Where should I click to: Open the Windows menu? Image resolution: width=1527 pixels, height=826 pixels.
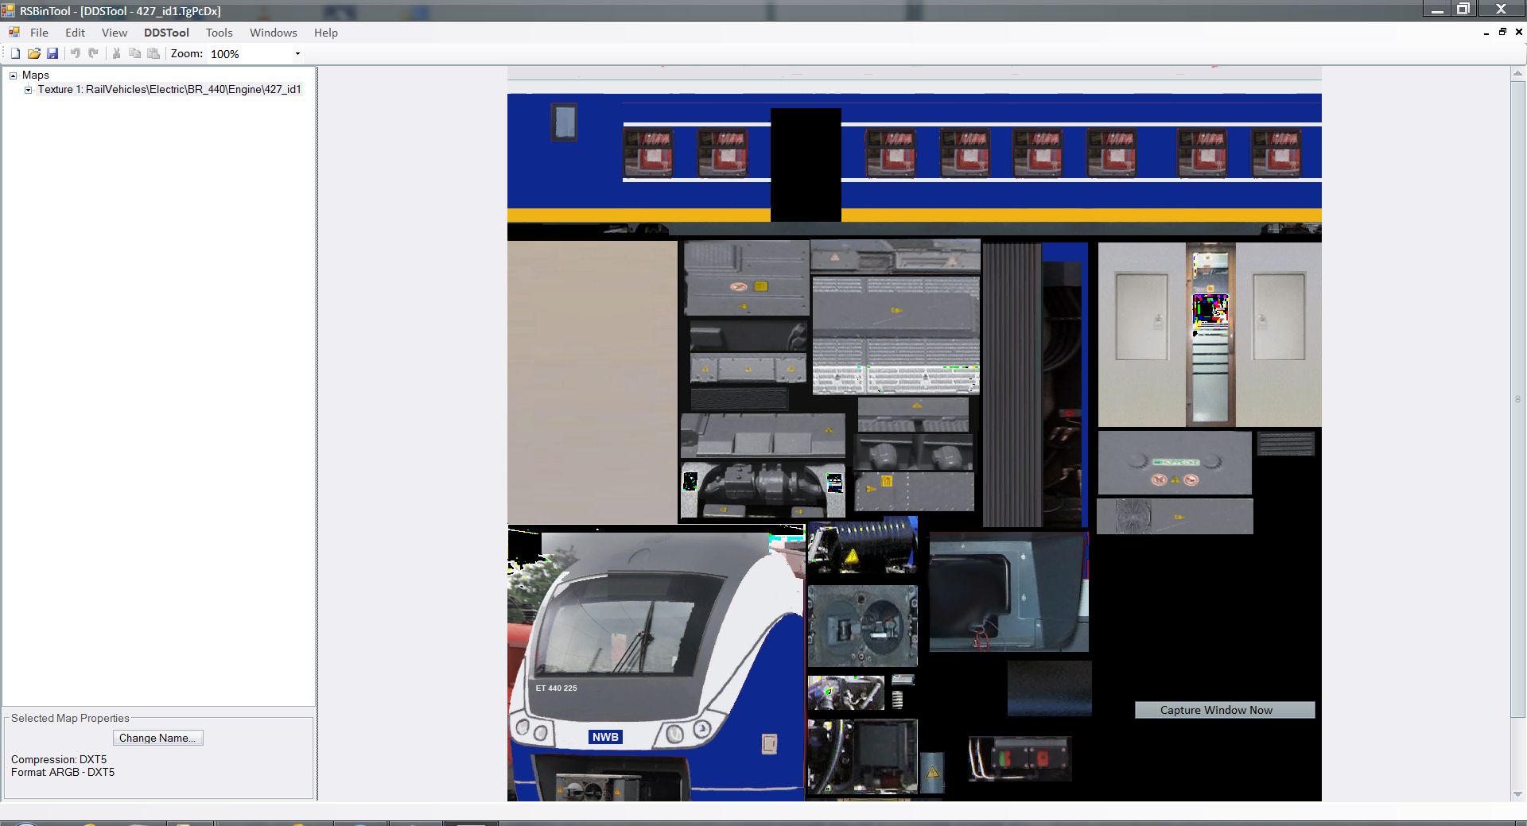(x=273, y=33)
